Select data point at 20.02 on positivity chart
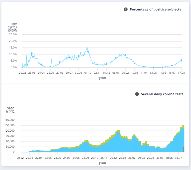 tap(22, 67)
